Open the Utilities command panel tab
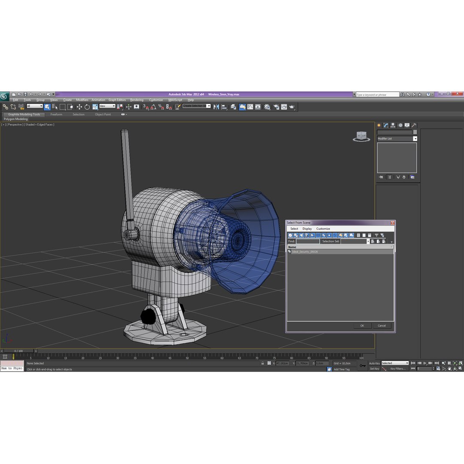 (x=414, y=125)
